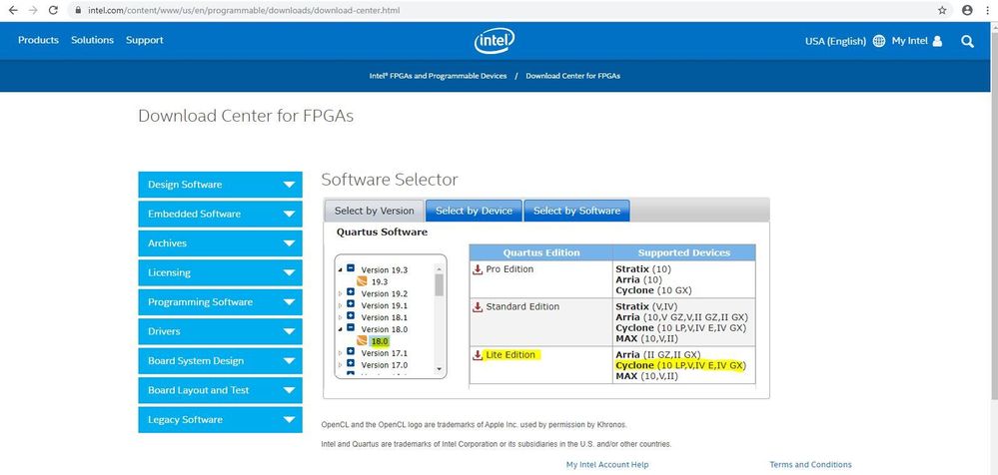Click the padlock icon in the address bar
Viewport: 998px width, 475px height.
(x=78, y=10)
